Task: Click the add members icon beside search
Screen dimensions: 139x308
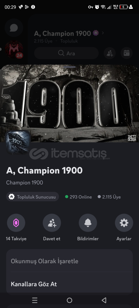Action: pyautogui.click(x=110, y=53)
